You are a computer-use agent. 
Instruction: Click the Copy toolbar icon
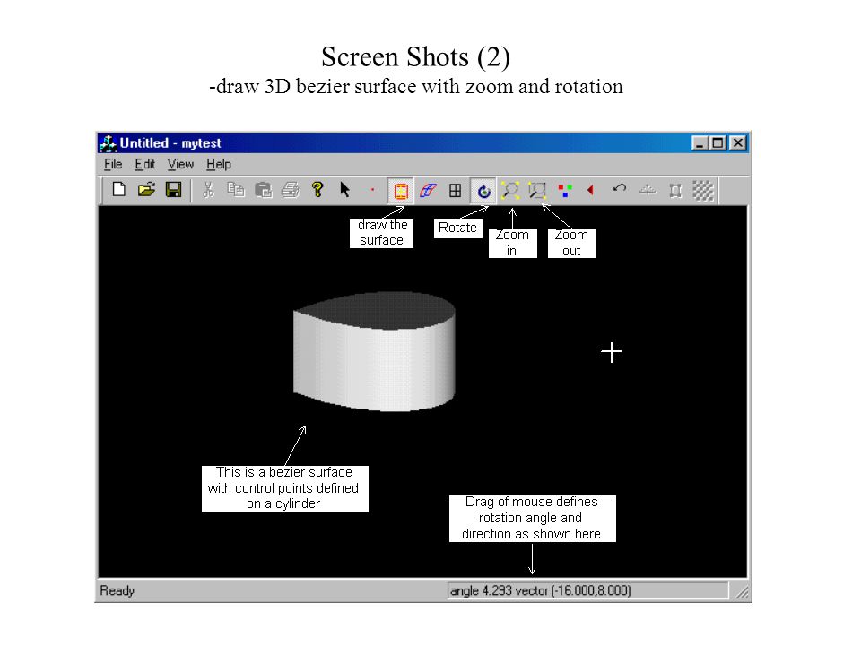(x=236, y=190)
